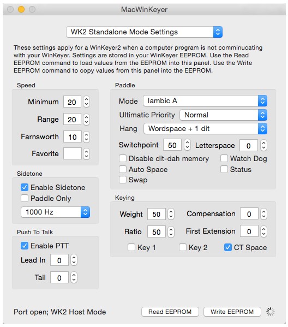This screenshot has height=327, width=288.
Task: Click the Minimum speed input field
Action: pos(72,102)
